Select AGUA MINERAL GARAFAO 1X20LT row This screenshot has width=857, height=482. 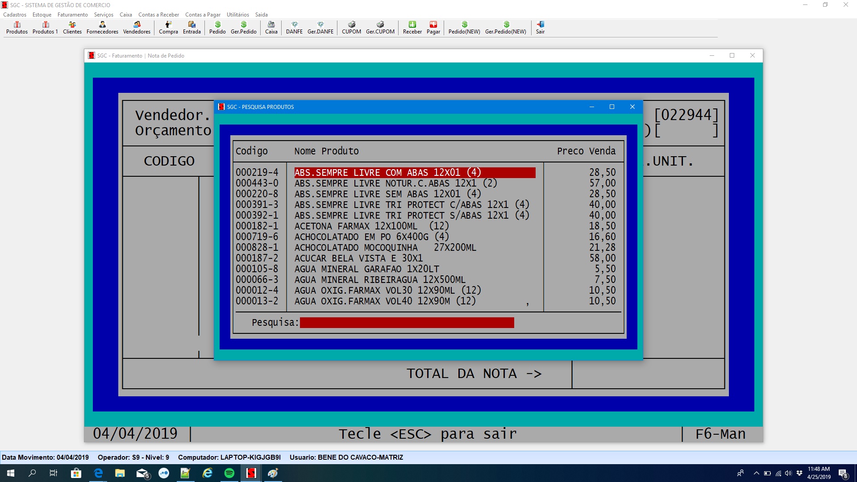(x=366, y=269)
